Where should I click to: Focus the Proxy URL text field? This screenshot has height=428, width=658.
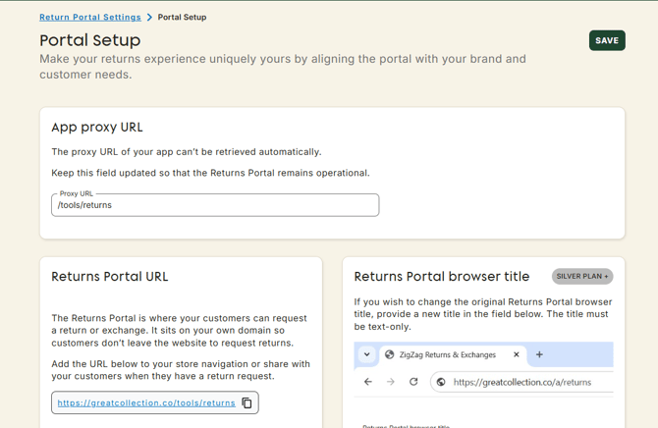[x=214, y=205]
